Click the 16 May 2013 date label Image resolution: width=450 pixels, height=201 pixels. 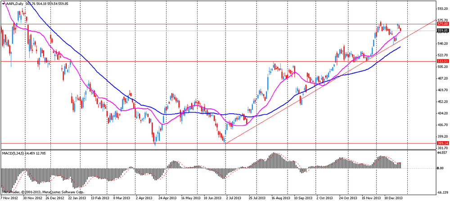coord(191,198)
